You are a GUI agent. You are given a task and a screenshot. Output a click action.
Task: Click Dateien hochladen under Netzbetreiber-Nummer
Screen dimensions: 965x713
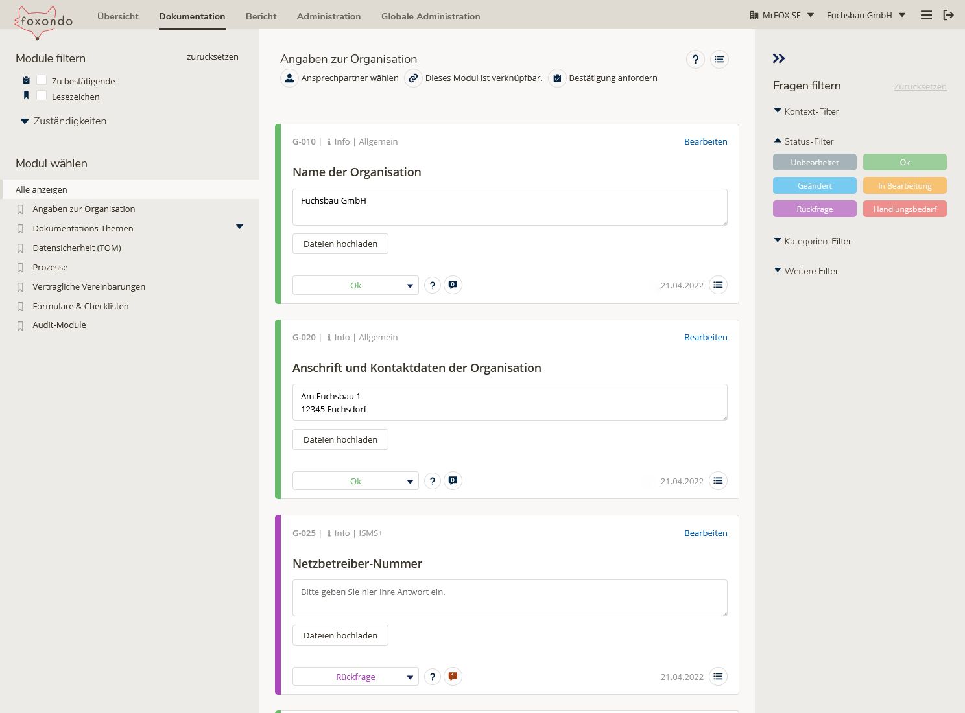pos(340,635)
